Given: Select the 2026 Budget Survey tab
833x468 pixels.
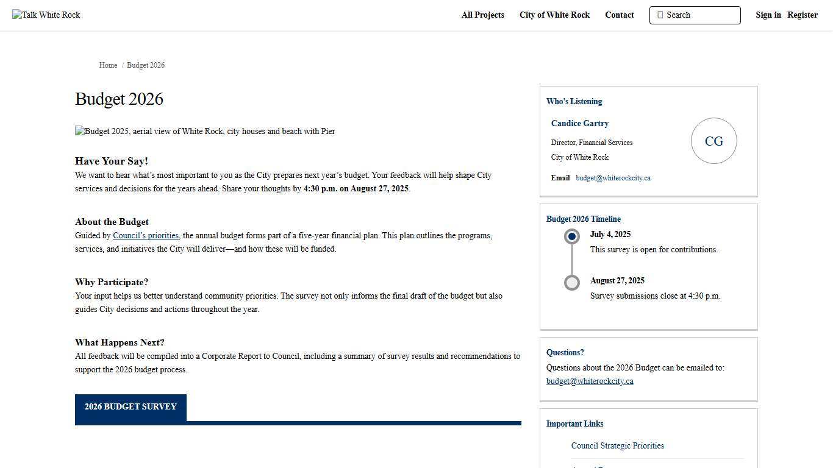Looking at the screenshot, I should [x=130, y=407].
